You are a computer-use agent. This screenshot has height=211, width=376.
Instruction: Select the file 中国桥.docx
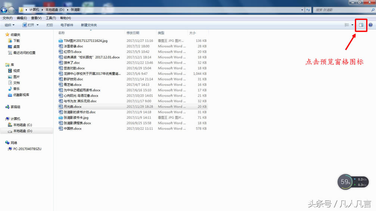tap(72, 128)
